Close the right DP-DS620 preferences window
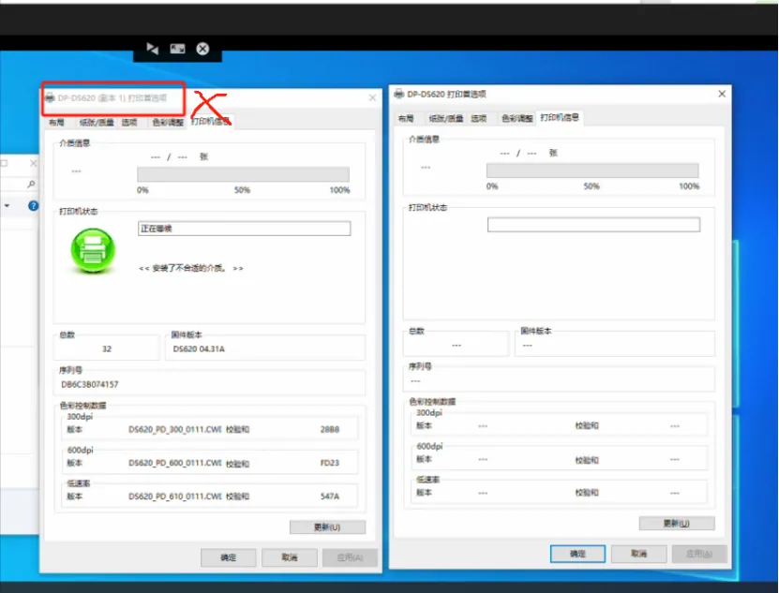 click(722, 94)
